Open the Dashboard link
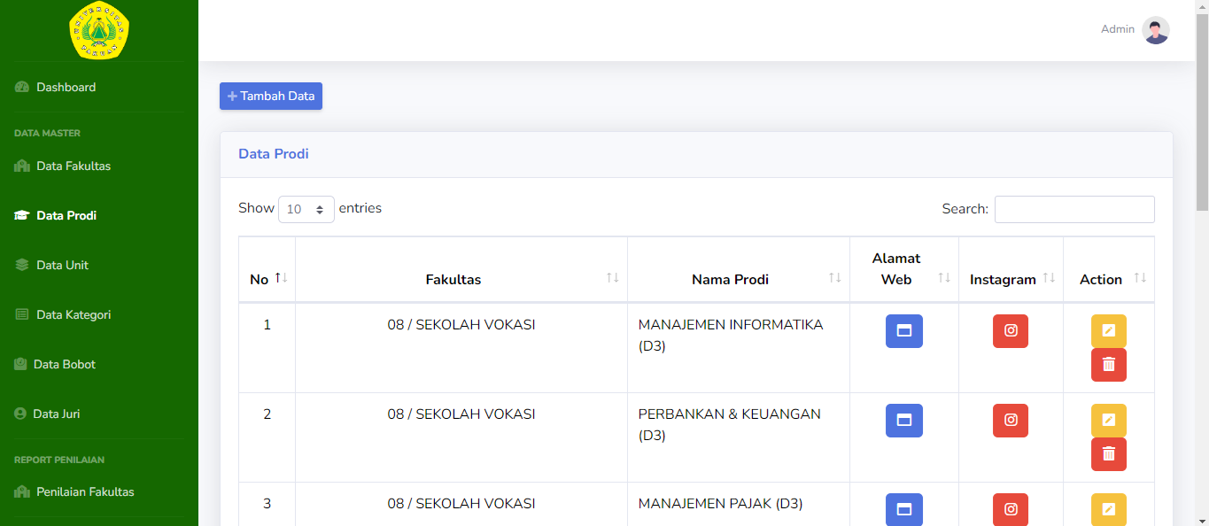 [x=66, y=87]
